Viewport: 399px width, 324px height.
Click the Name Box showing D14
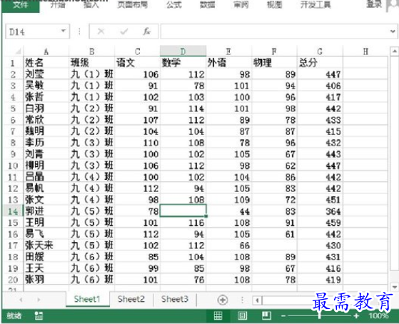33,31
